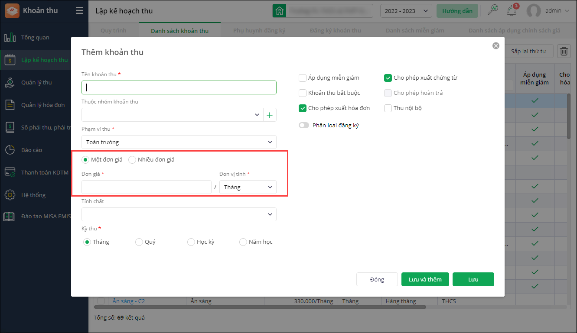Open Tổng quan chart icon
The height and width of the screenshot is (333, 577).
pos(10,37)
